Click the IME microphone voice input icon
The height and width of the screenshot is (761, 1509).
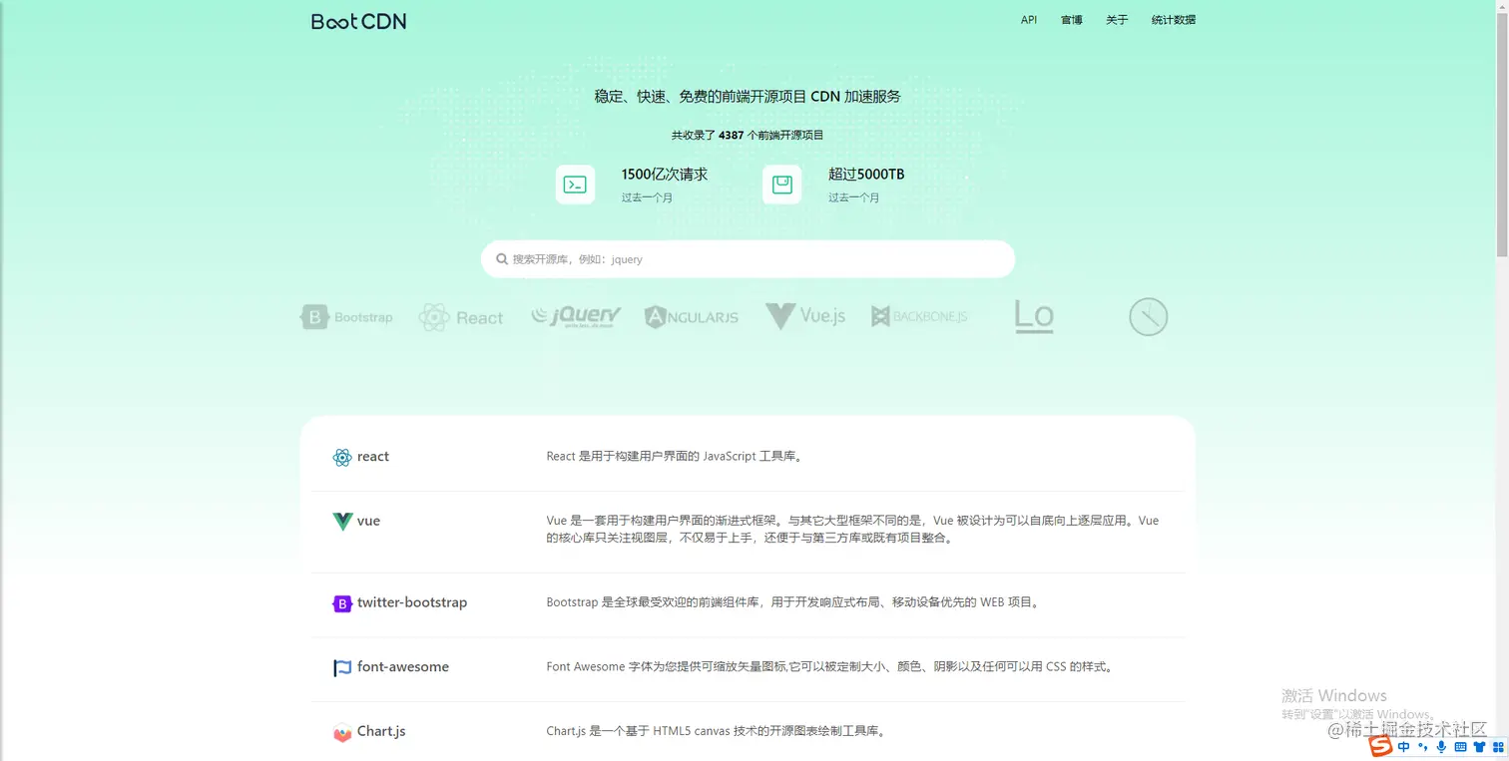point(1441,747)
